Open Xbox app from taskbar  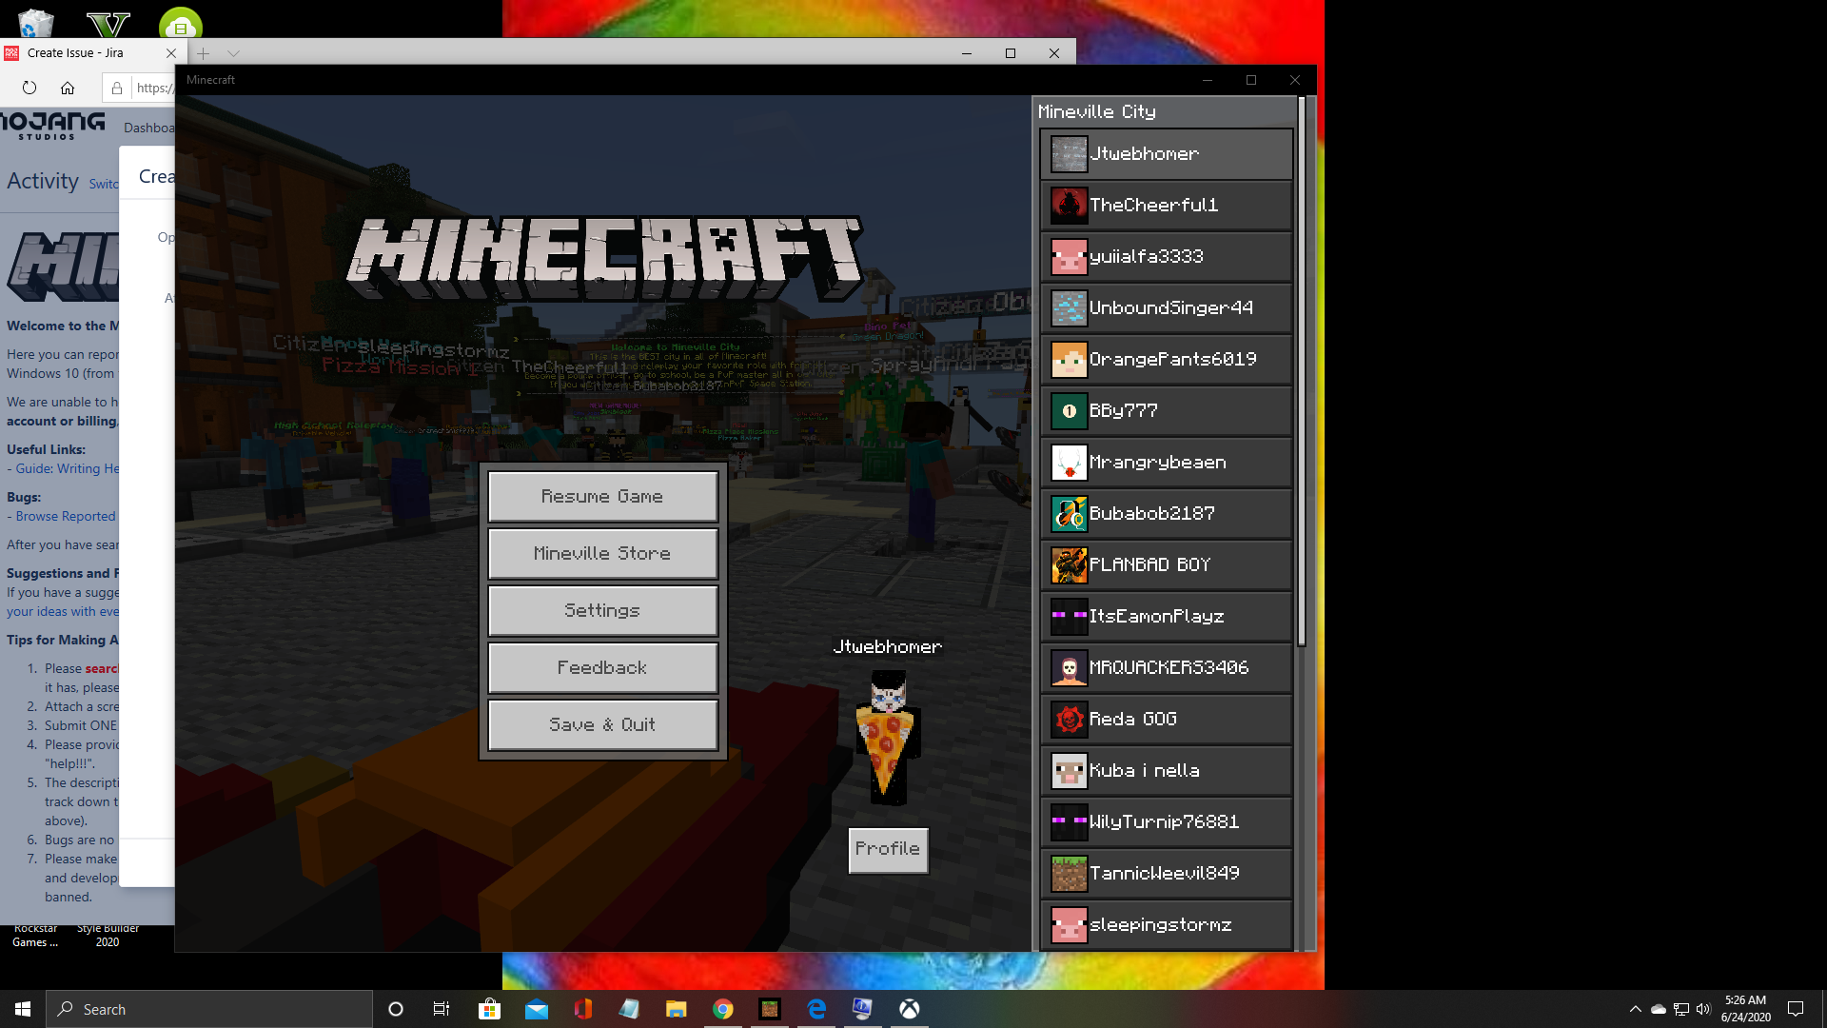(x=910, y=1009)
